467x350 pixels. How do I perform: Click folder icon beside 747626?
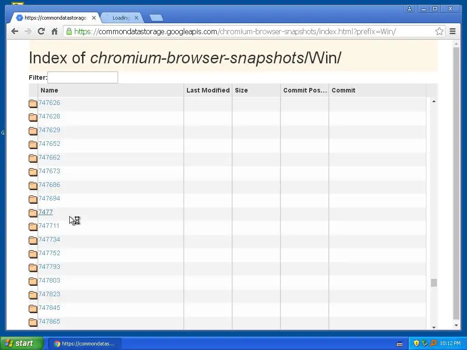(x=33, y=103)
